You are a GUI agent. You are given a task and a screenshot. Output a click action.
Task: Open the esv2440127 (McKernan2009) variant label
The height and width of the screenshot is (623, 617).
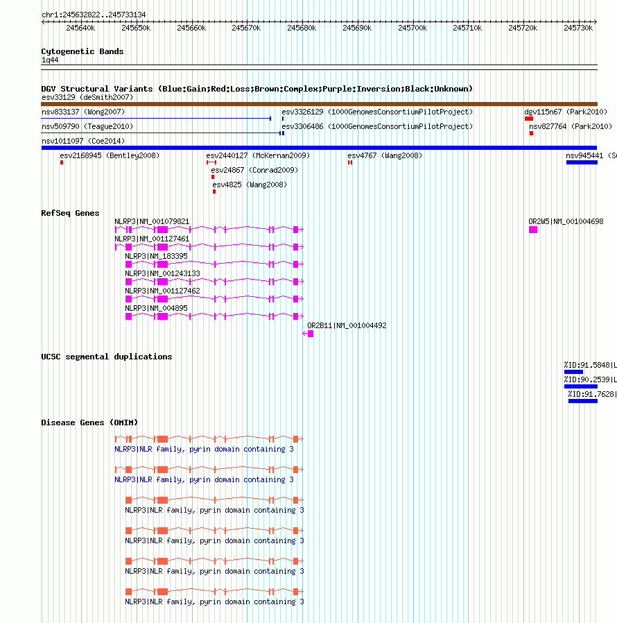(258, 155)
